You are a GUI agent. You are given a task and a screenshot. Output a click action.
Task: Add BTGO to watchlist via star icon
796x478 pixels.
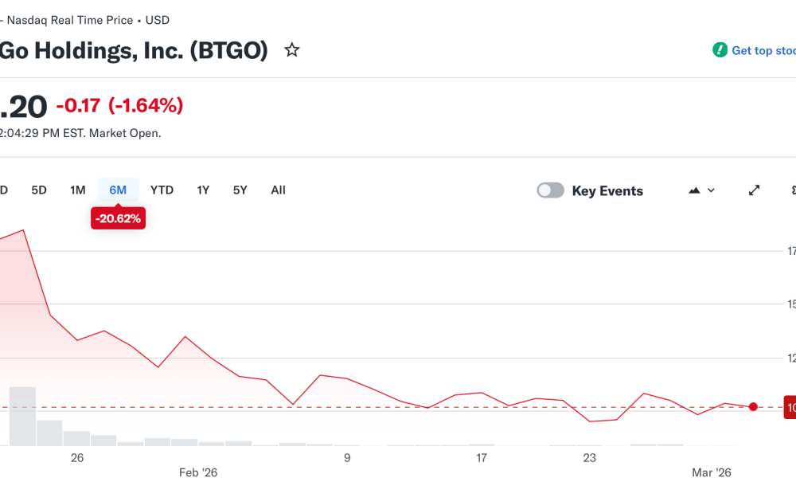pyautogui.click(x=292, y=49)
